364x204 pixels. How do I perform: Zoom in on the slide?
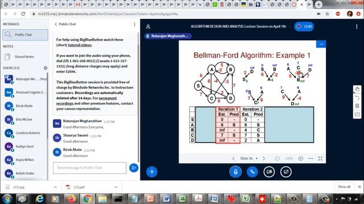pos(301,159)
